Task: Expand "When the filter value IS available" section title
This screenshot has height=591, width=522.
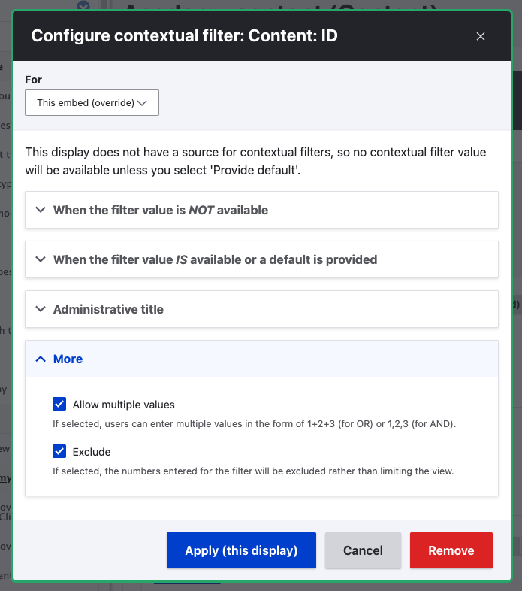Action: coord(215,260)
